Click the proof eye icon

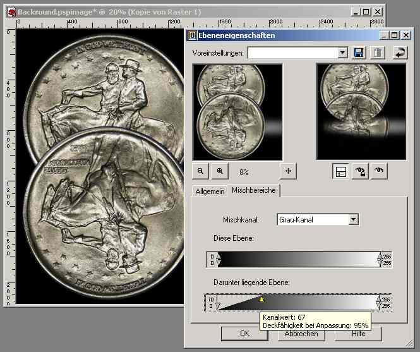(379, 171)
